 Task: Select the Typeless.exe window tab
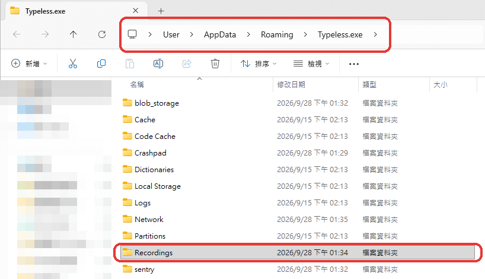(76, 11)
